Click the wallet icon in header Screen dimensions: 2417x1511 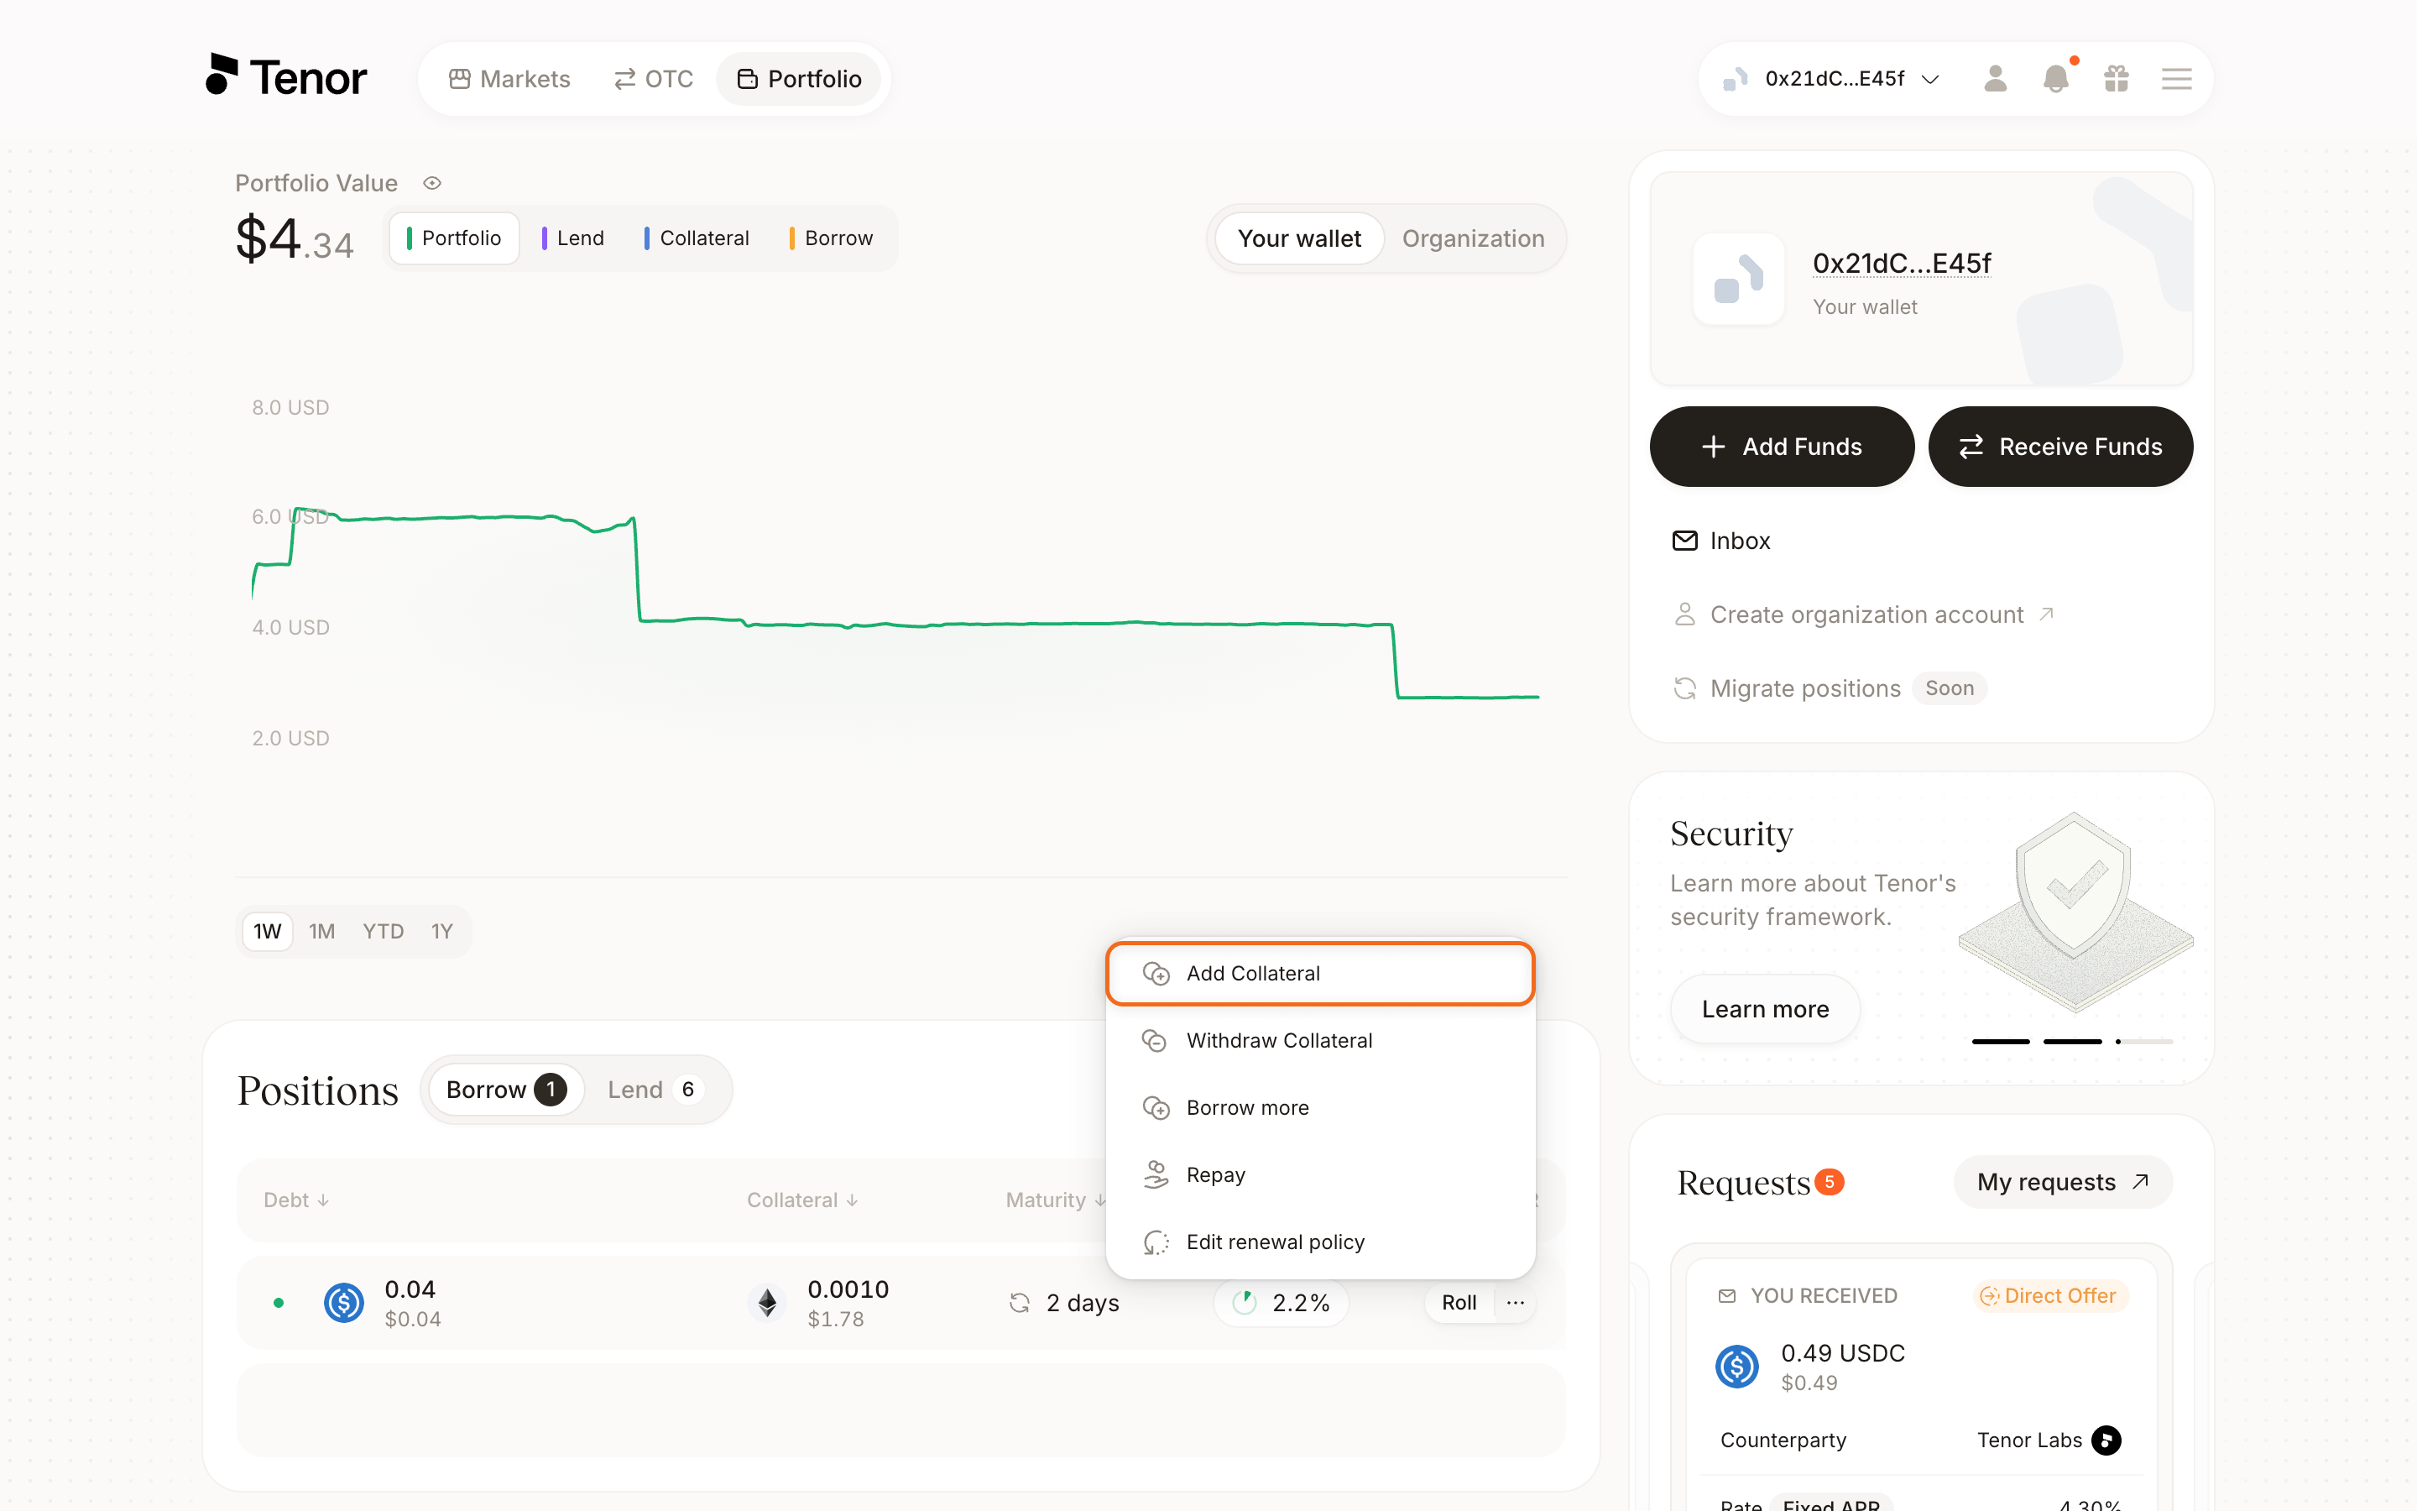(1735, 78)
